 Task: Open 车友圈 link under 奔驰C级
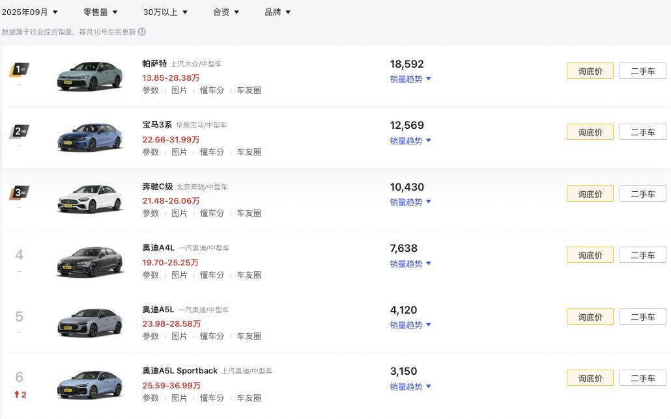pyautogui.click(x=249, y=213)
